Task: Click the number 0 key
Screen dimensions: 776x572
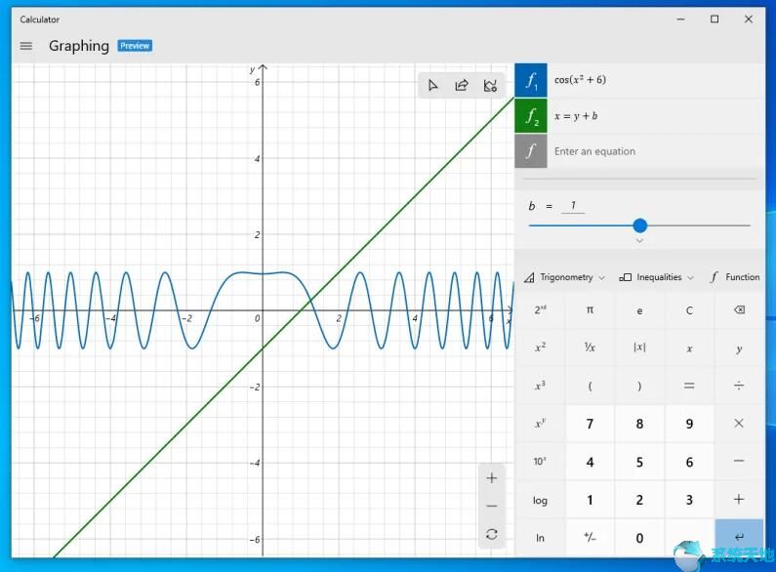Action: (x=639, y=538)
